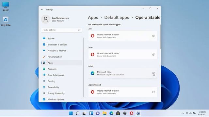
Task: Open Bluetooth & devices settings
Action: [61, 45]
